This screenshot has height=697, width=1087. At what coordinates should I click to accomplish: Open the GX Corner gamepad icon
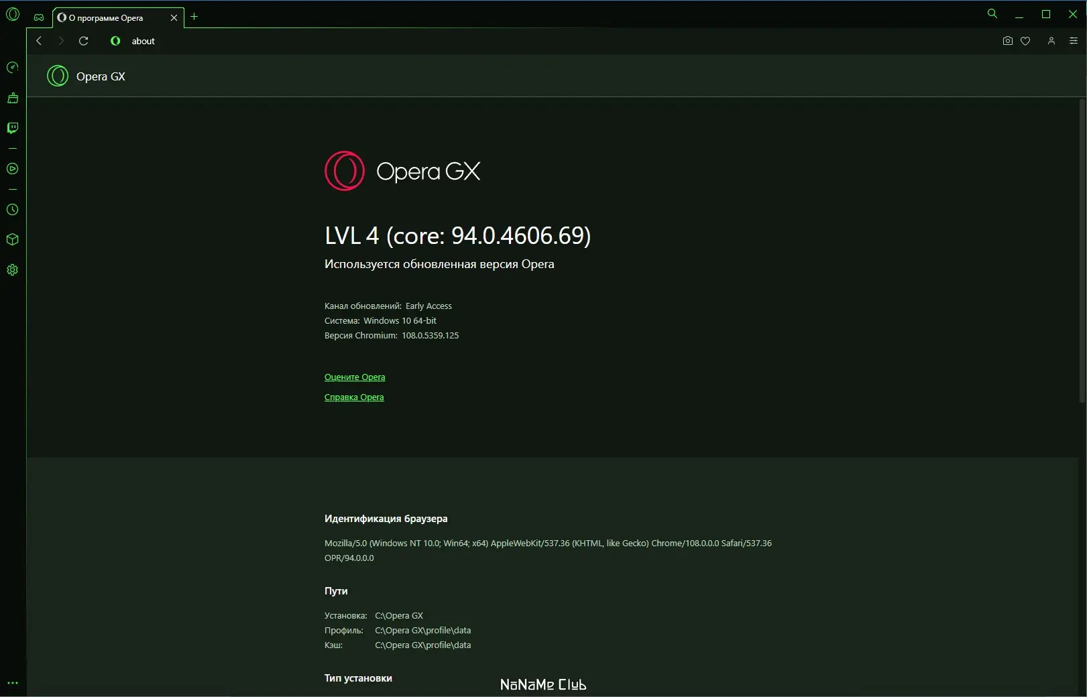[x=39, y=17]
